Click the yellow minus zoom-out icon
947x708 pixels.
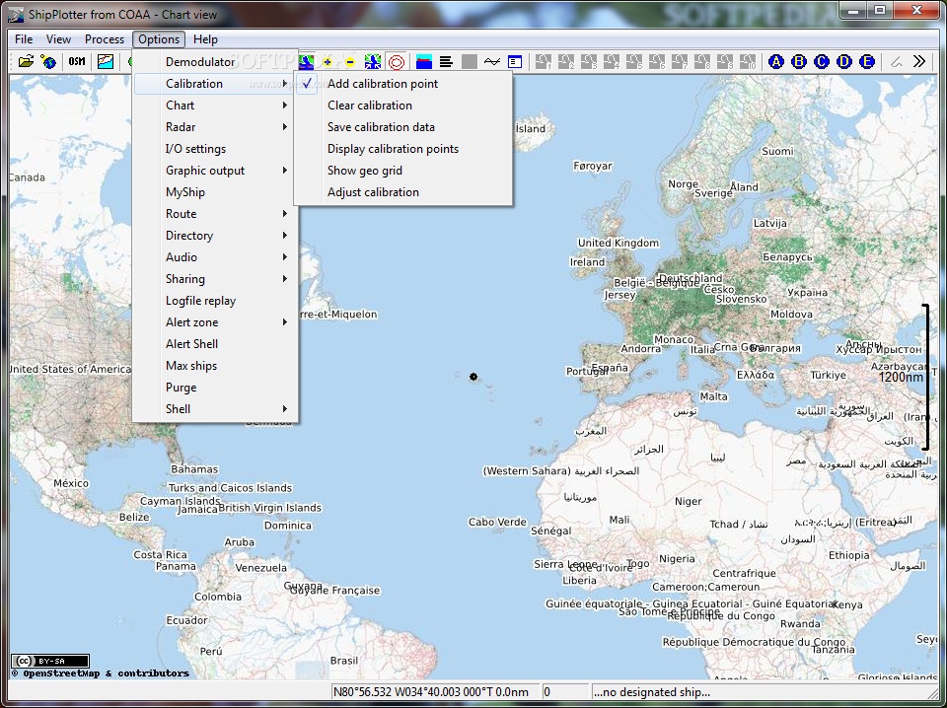point(349,61)
